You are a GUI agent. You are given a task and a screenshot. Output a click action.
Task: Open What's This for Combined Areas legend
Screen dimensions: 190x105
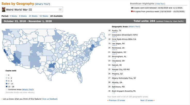(x=29, y=89)
